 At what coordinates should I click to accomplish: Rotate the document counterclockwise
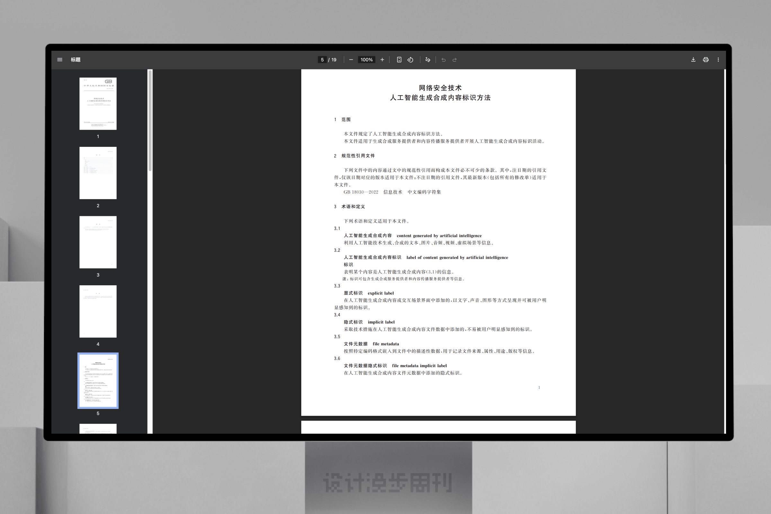tap(411, 60)
